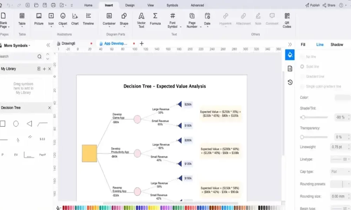Click the open folder icon
Screen dimensions: 351x210
pos(36,5)
